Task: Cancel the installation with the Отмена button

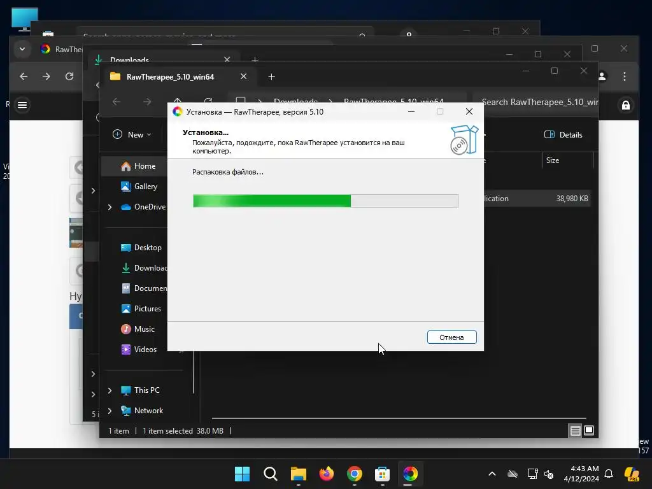Action: 451,337
